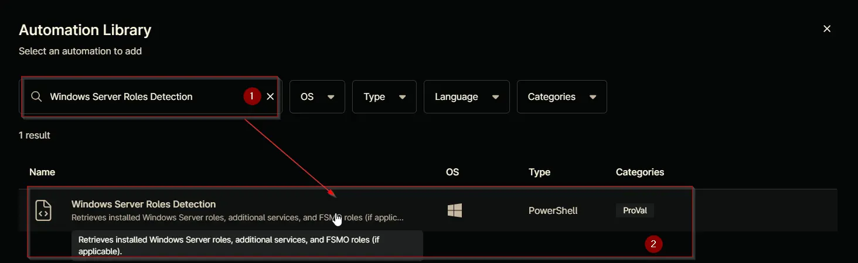Open the Type filter dropdown
Image resolution: width=858 pixels, height=263 pixels.
[384, 96]
